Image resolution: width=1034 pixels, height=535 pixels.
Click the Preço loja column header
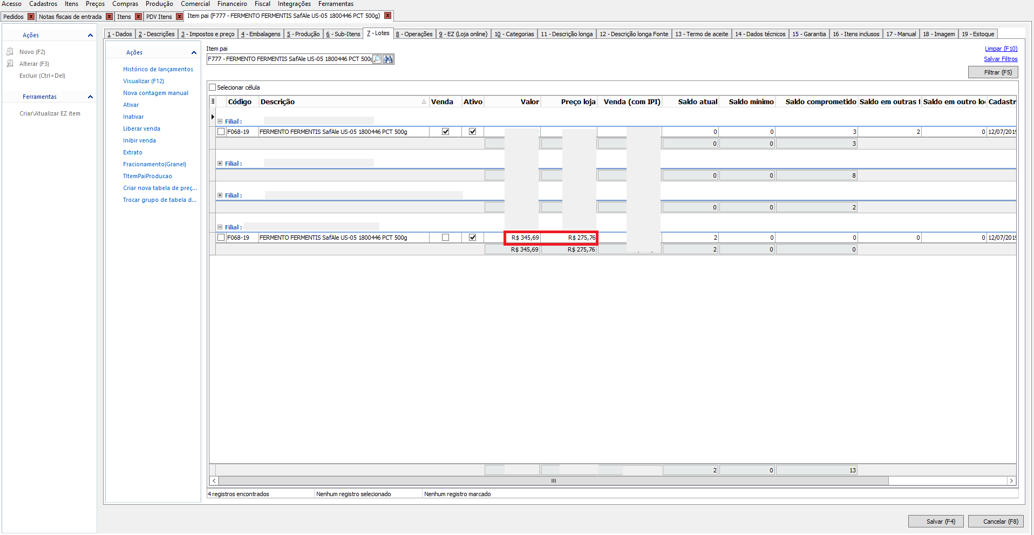coord(569,101)
